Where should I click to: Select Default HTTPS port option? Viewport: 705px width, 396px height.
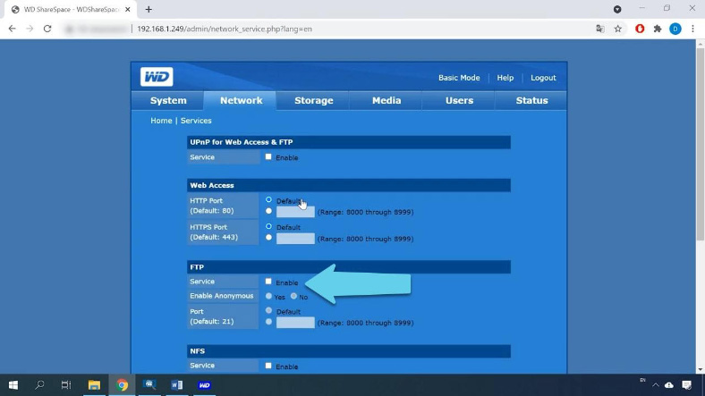point(268,226)
